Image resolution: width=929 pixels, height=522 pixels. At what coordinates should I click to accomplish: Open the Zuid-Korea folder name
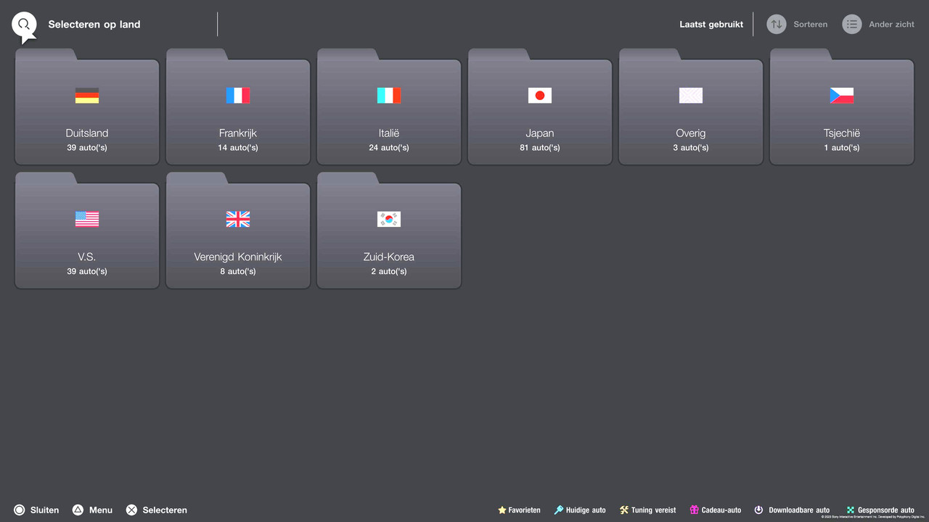point(389,257)
